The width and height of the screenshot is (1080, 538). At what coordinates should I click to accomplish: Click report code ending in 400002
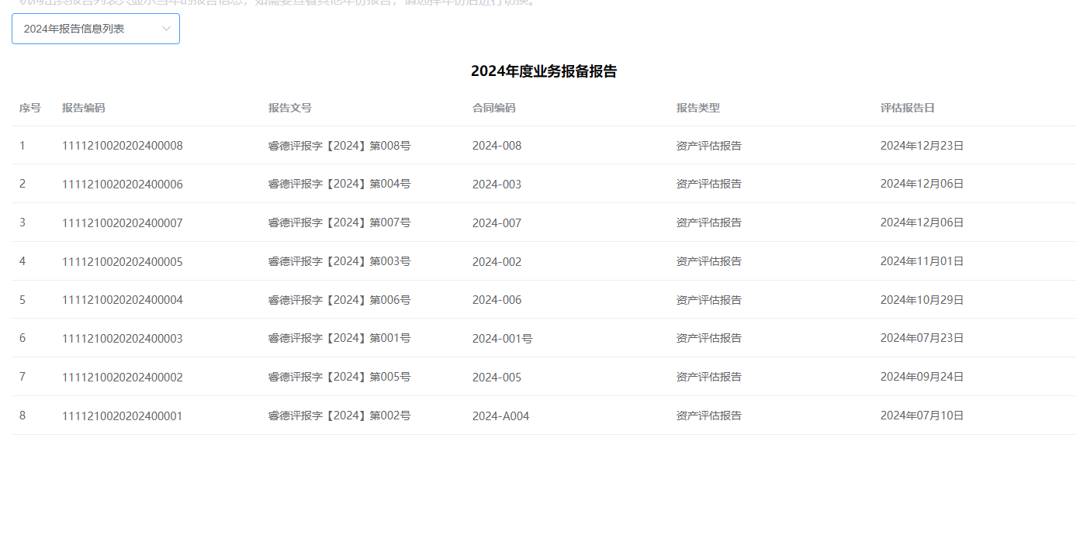click(122, 378)
